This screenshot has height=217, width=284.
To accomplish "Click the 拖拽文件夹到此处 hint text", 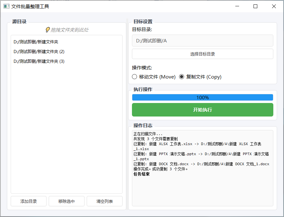I will [x=69, y=30].
